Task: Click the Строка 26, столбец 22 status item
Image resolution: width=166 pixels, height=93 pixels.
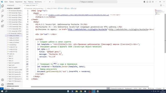Action: [x=117, y=88]
